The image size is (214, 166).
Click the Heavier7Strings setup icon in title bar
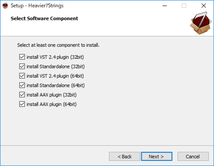click(x=5, y=6)
